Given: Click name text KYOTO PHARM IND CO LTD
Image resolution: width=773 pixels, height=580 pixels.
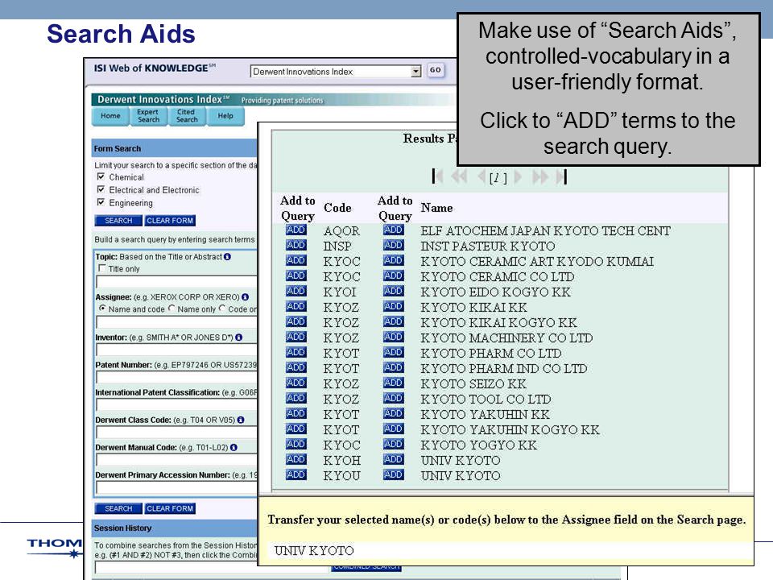Looking at the screenshot, I should pos(504,368).
